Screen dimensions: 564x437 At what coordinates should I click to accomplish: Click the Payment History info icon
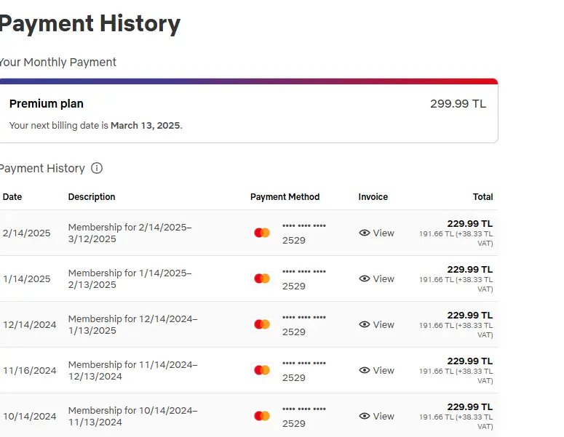96,168
